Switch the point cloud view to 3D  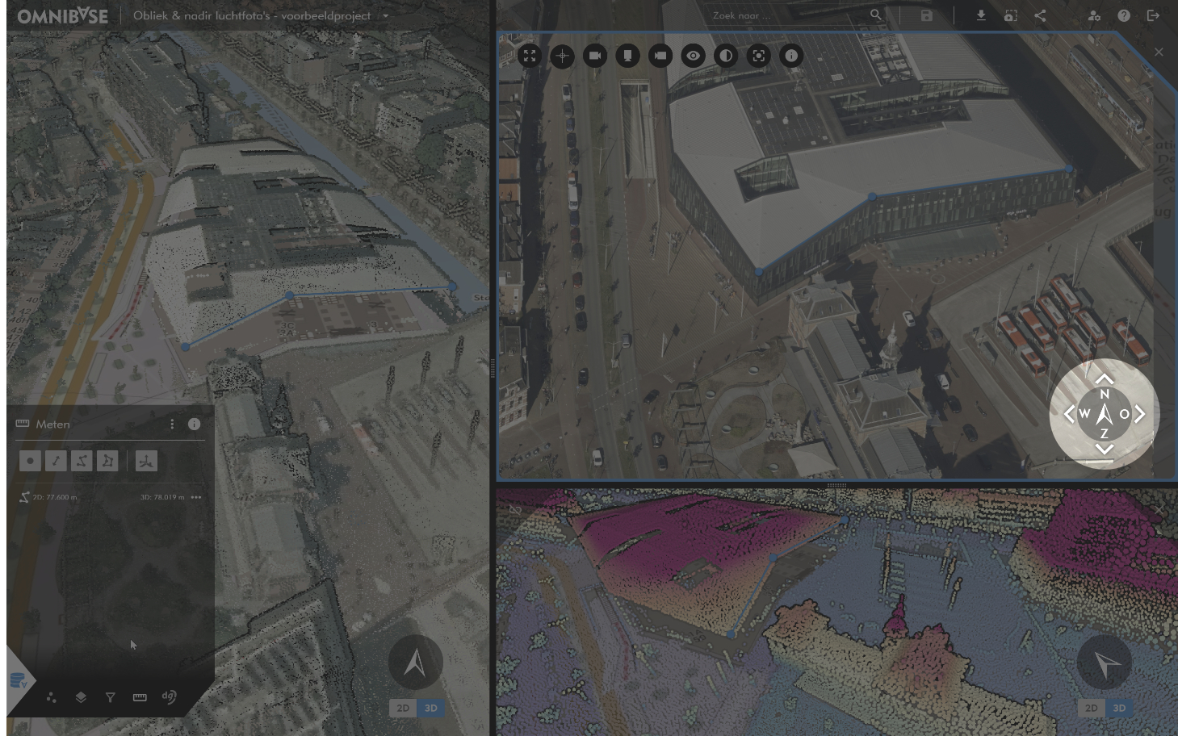1119,708
